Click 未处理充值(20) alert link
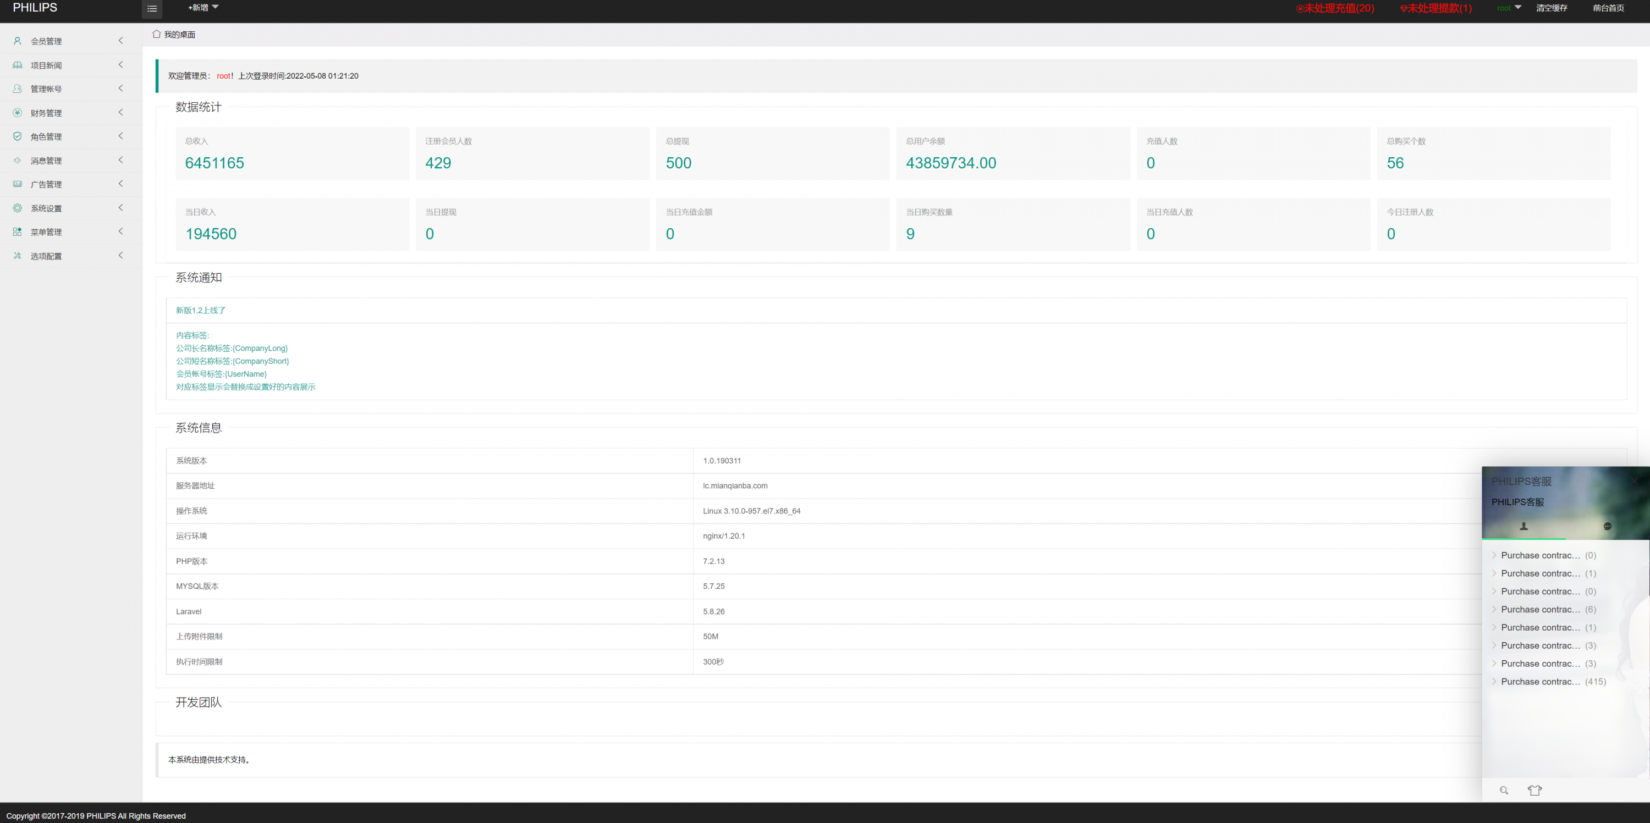1650x823 pixels. tap(1335, 8)
